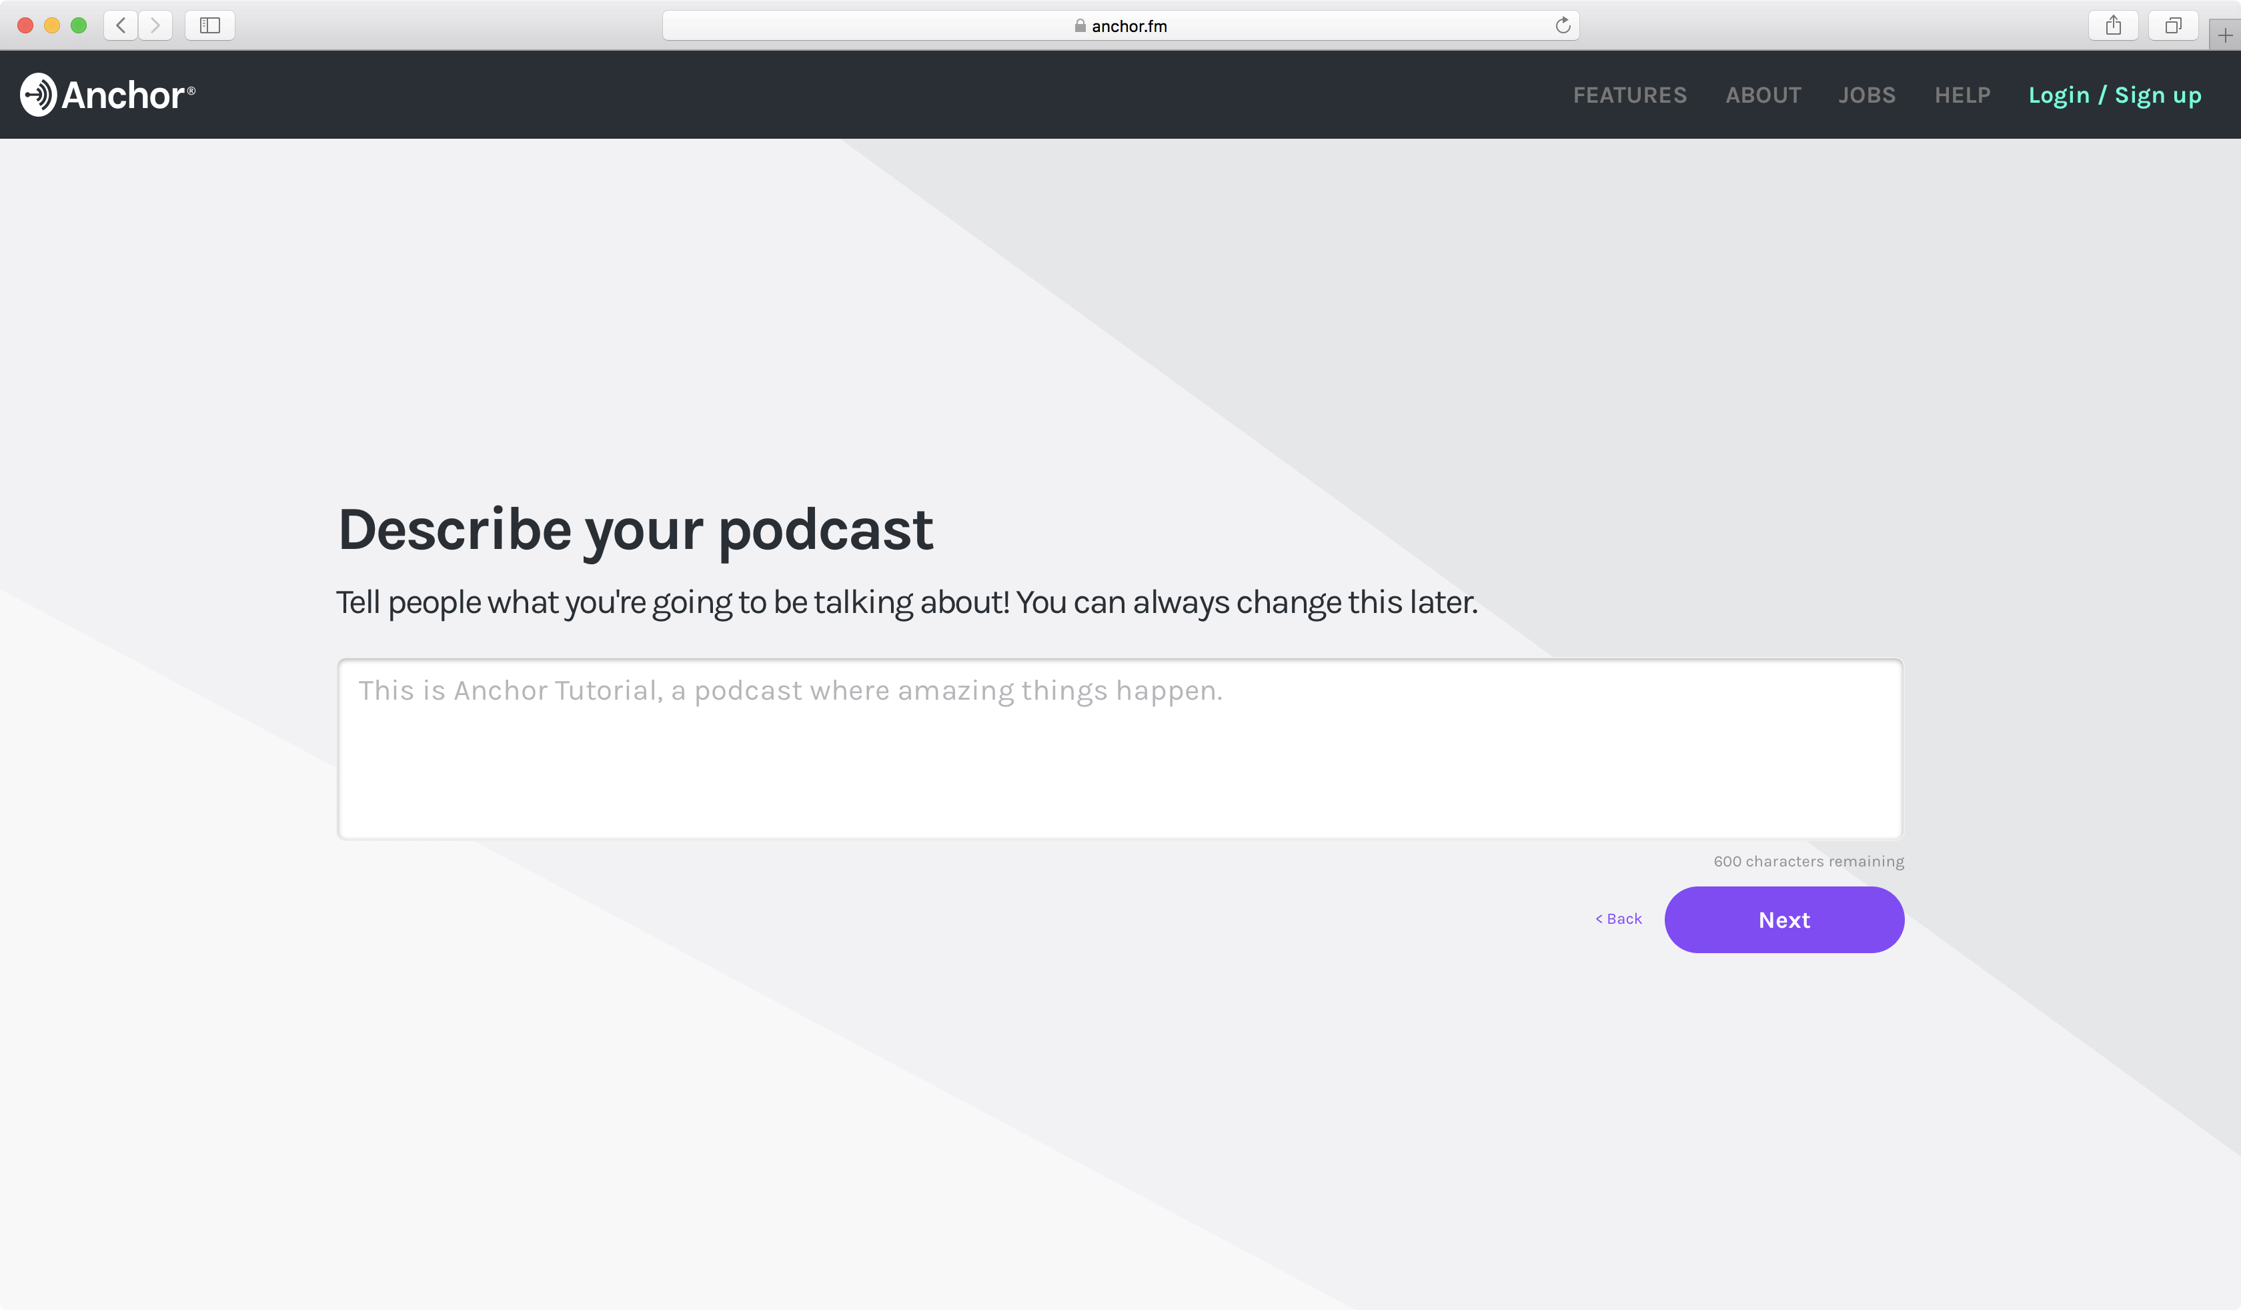Click the Anchor logo icon
This screenshot has width=2241, height=1310.
click(38, 94)
